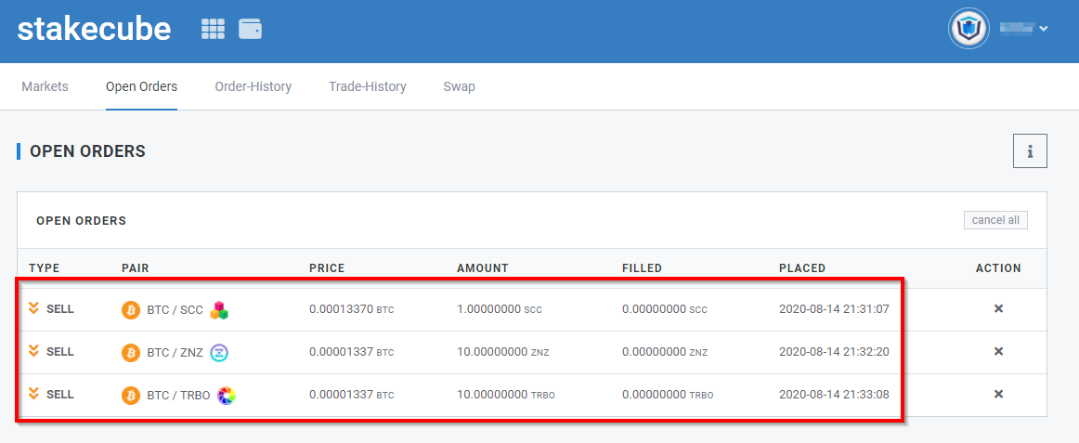The image size is (1079, 443).
Task: Click the Bitcoin icon in SCC row
Action: [x=131, y=310]
